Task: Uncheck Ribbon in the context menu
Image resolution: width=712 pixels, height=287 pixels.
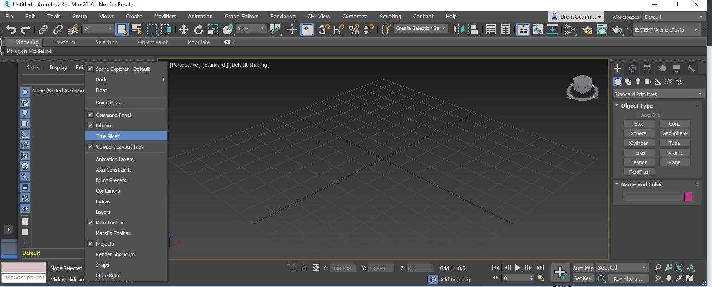Action: point(103,126)
